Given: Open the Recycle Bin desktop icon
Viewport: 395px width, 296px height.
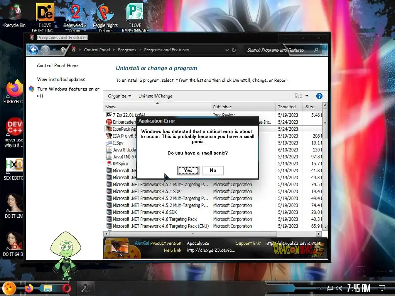Looking at the screenshot, I should [x=15, y=15].
